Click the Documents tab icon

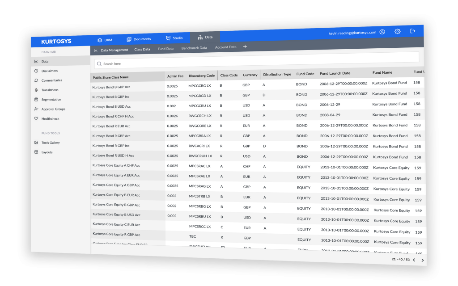click(129, 39)
